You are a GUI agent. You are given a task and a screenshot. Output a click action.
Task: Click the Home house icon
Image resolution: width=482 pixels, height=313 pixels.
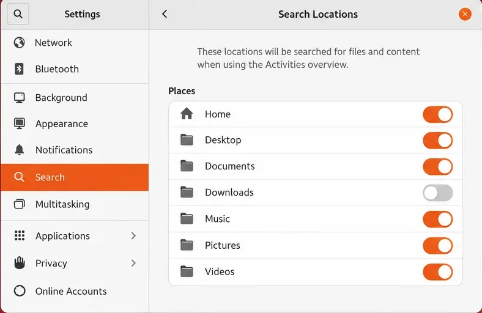click(187, 114)
